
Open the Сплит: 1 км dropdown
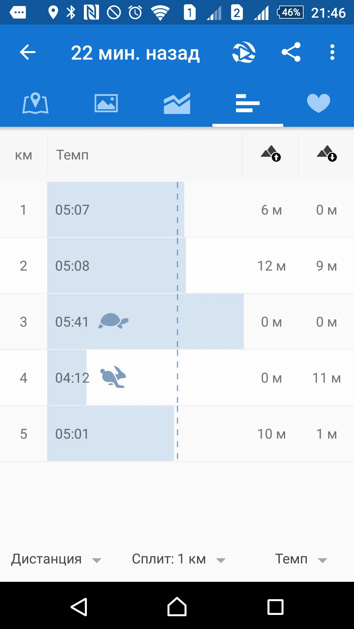click(179, 559)
